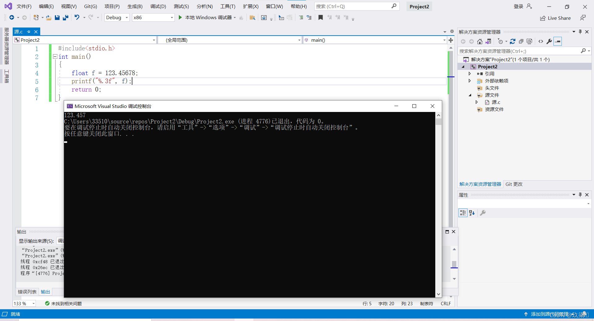594x321 pixels.
Task: Uncomment selected lines icon
Action: coord(309,18)
